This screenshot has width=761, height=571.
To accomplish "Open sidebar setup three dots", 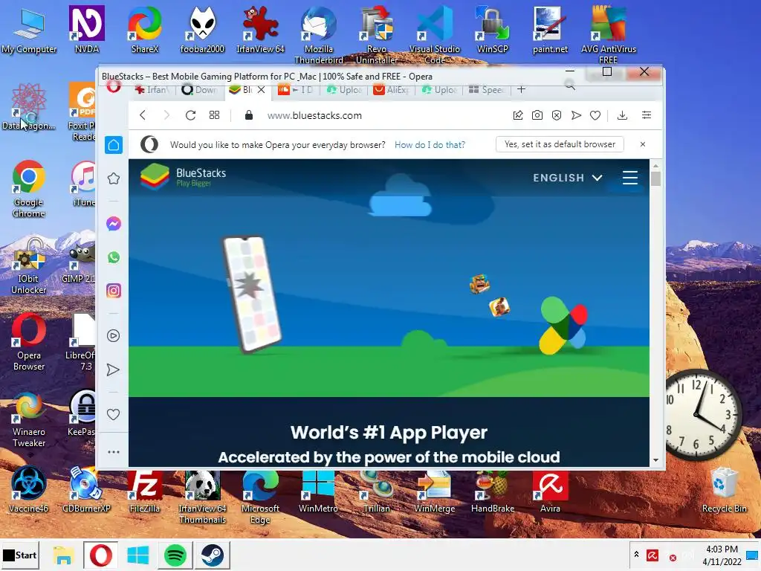I will [x=114, y=451].
